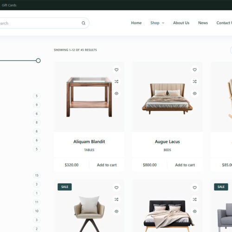Click the price filter slider handle

point(38,61)
